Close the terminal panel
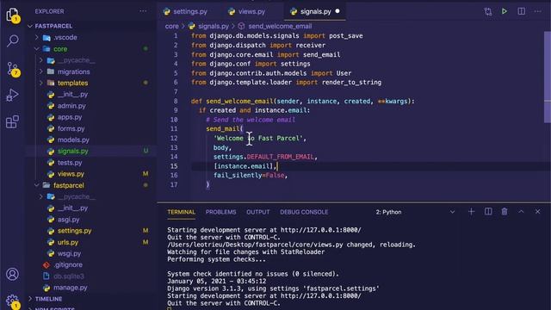551x310 pixels. pos(537,212)
